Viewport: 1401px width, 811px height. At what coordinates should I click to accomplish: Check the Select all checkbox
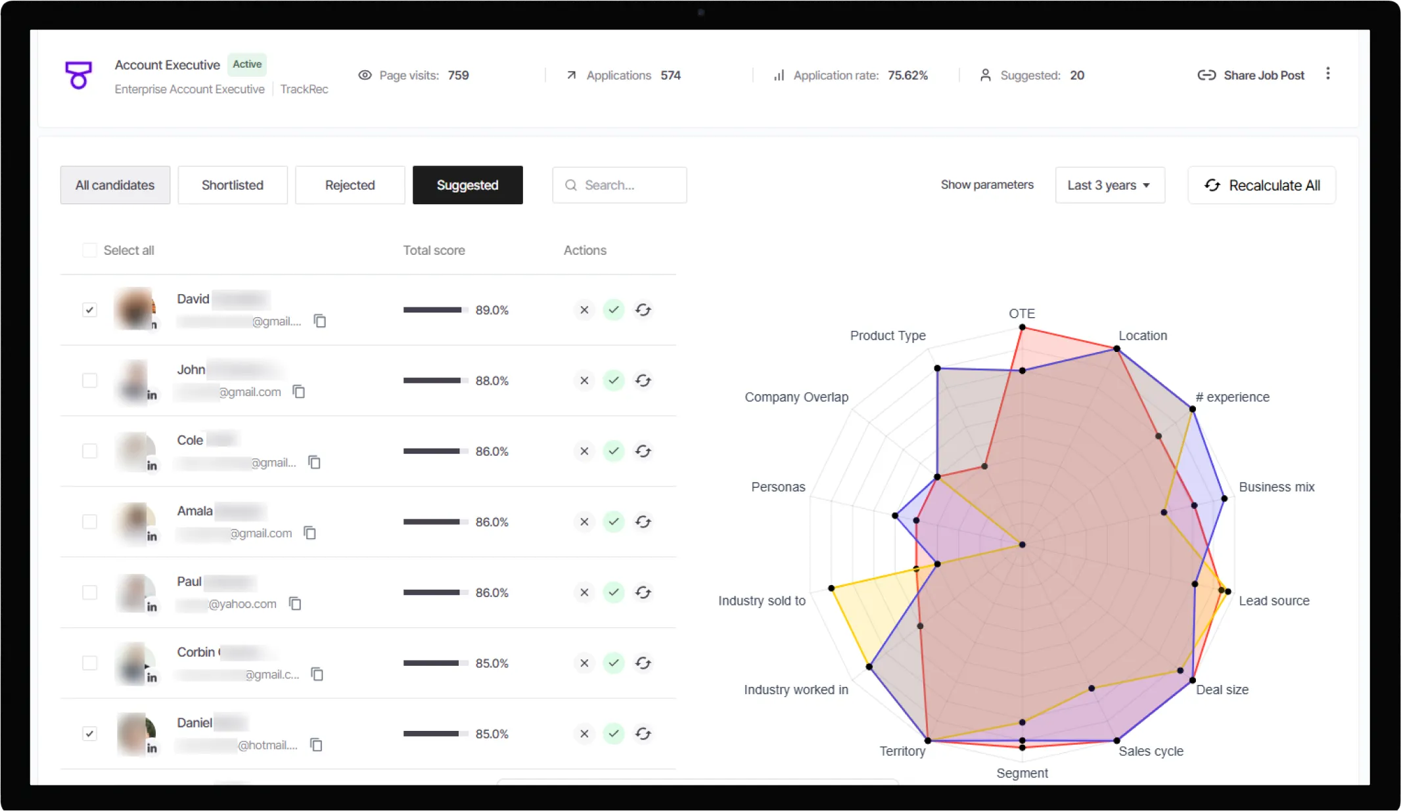click(x=89, y=250)
